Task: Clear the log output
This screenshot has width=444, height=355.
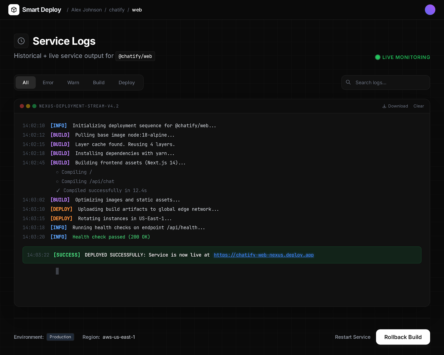Action: 418,106
